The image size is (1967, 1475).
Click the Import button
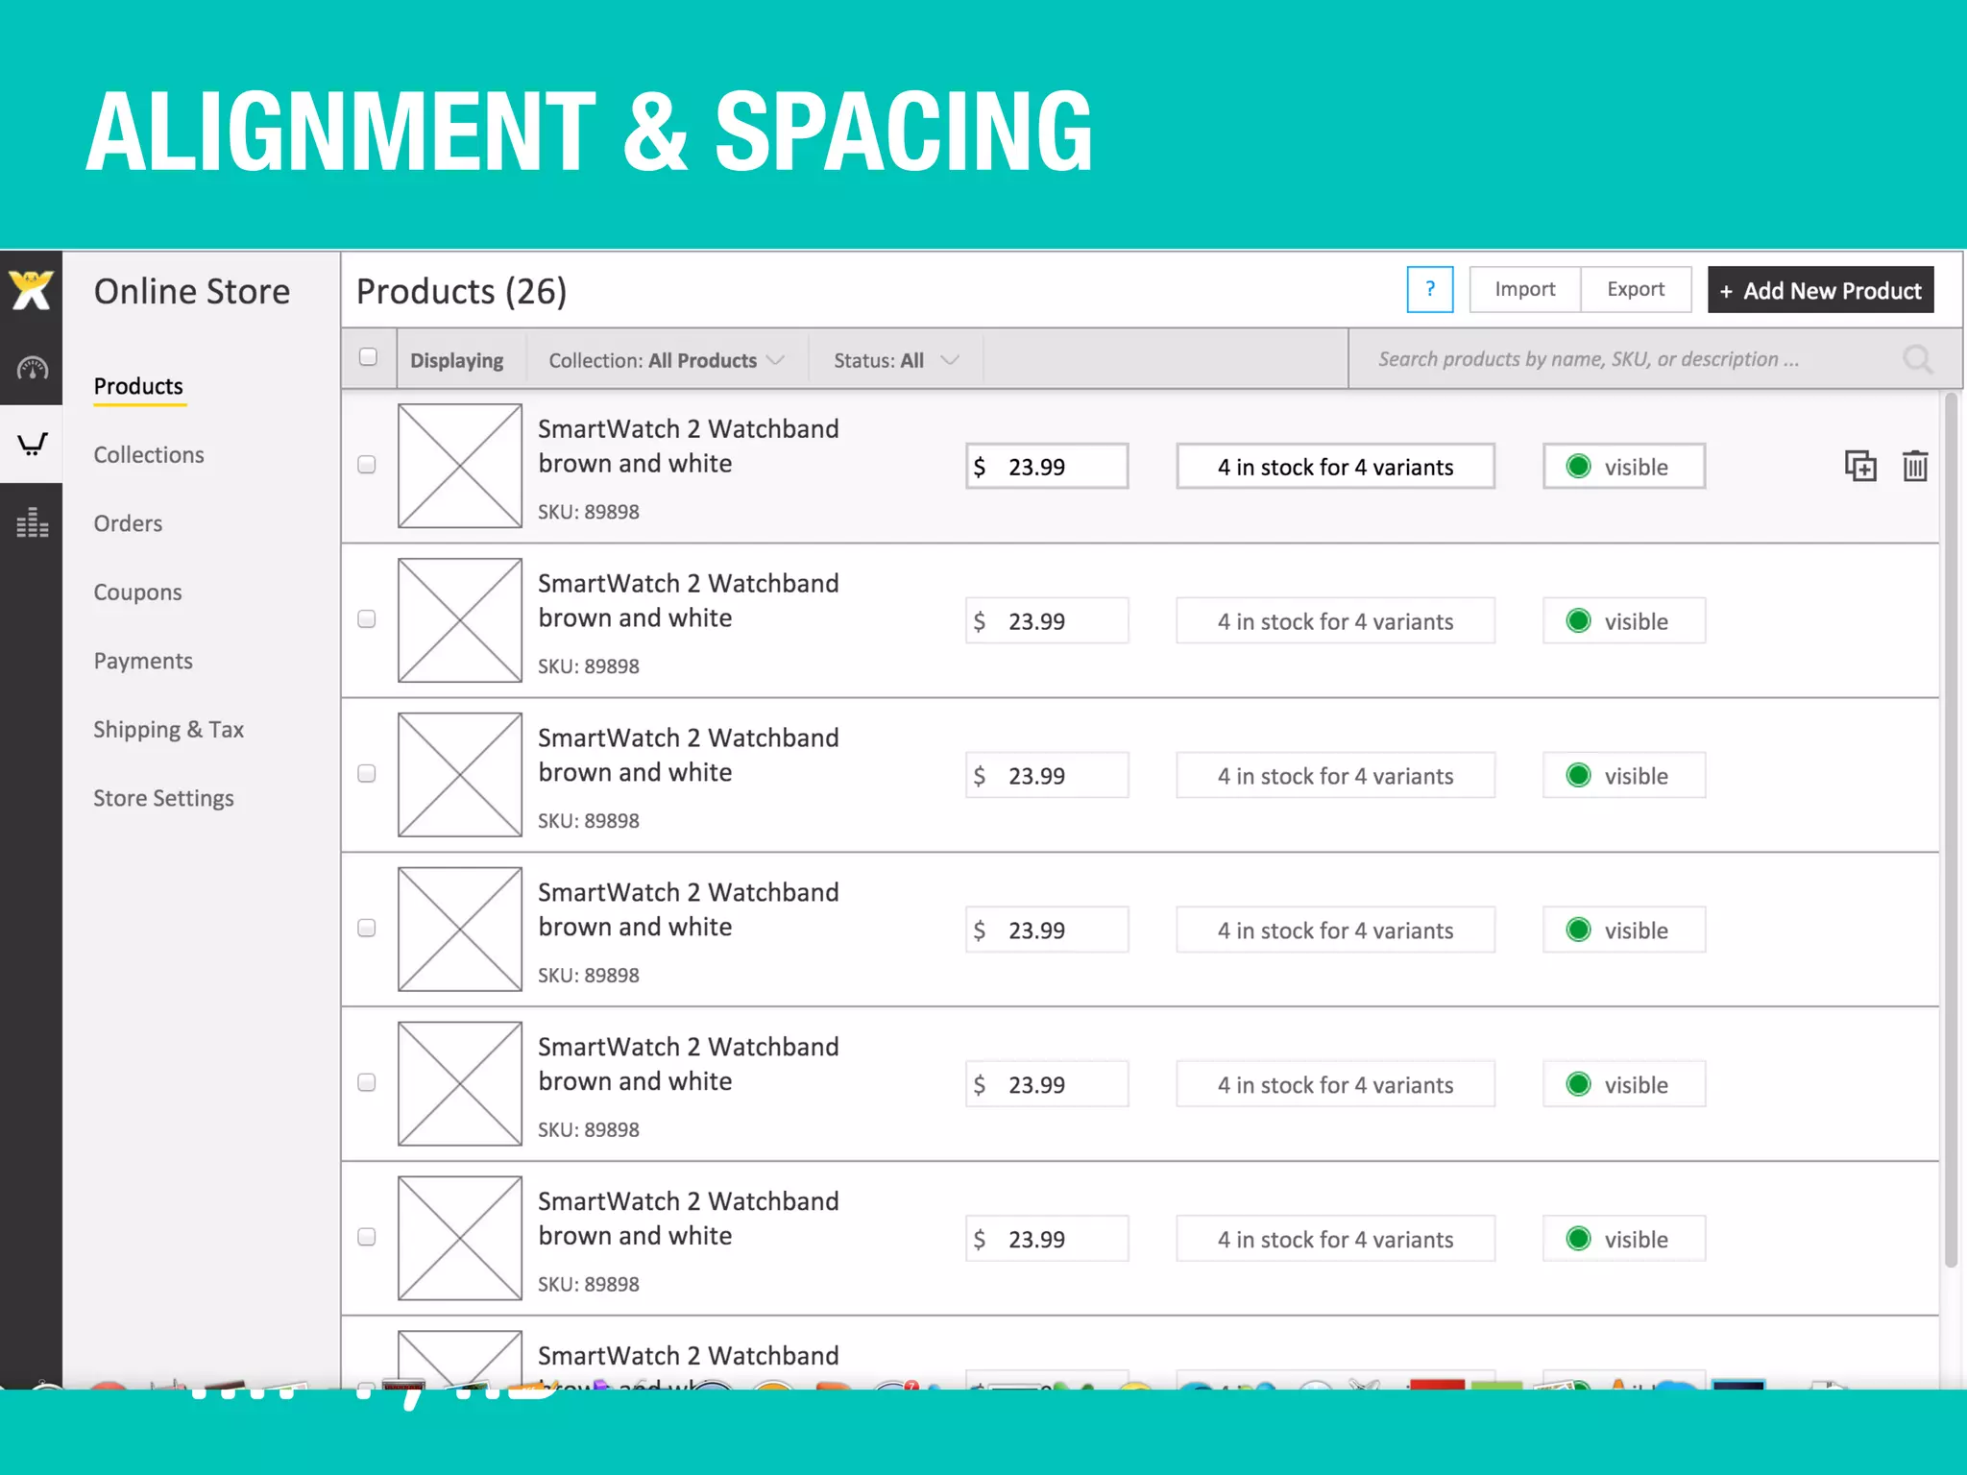pyautogui.click(x=1524, y=289)
